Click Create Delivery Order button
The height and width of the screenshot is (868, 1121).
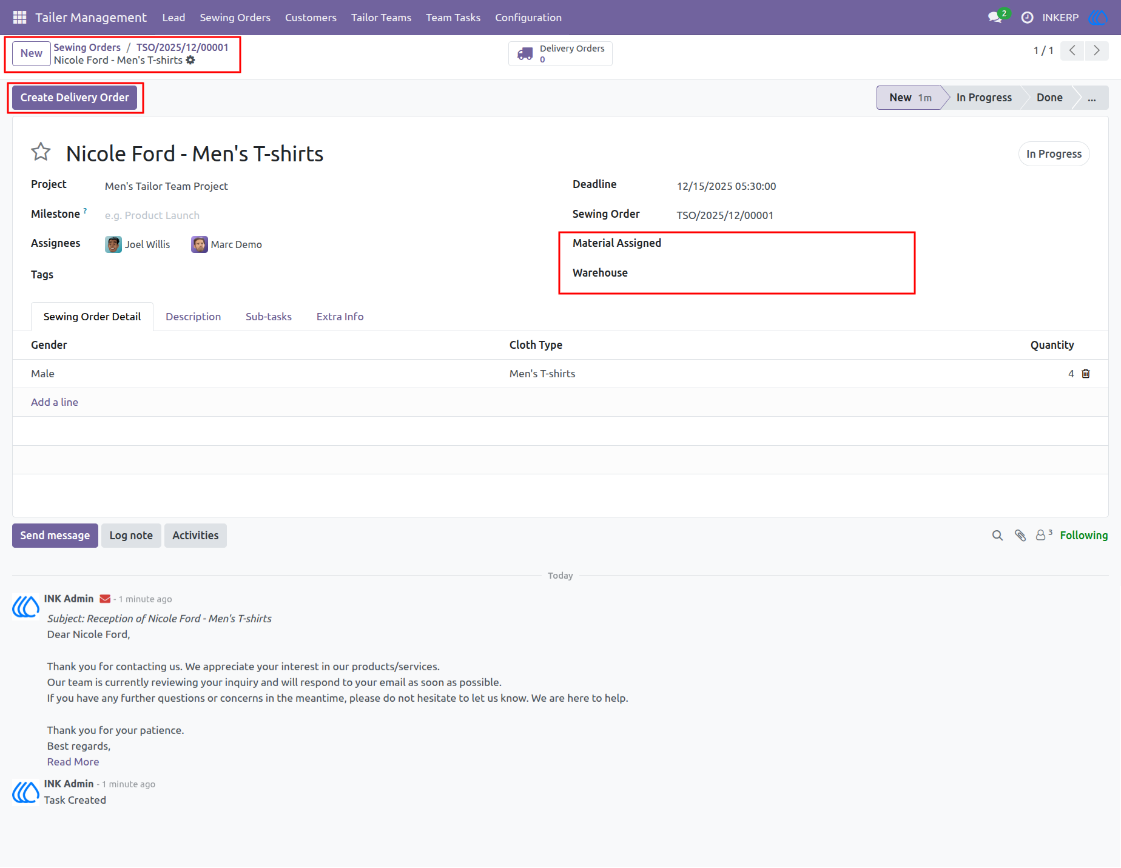[75, 98]
